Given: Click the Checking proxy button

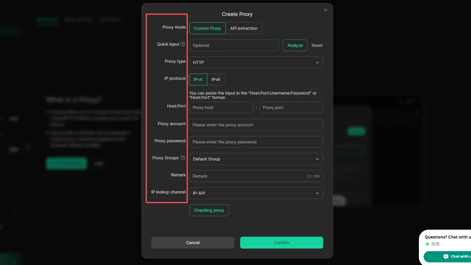Looking at the screenshot, I should point(209,210).
